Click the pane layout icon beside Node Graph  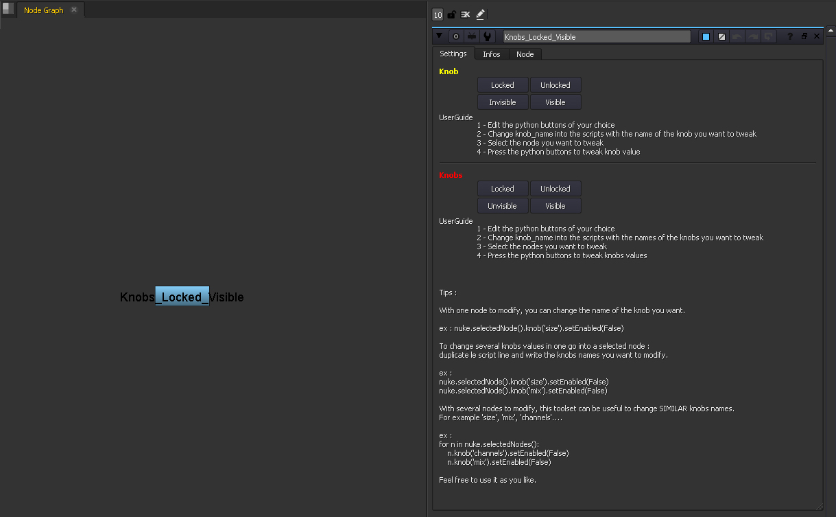coord(8,9)
